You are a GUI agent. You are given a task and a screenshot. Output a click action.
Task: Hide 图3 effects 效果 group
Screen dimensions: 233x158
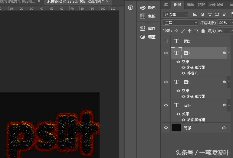pos(178,62)
